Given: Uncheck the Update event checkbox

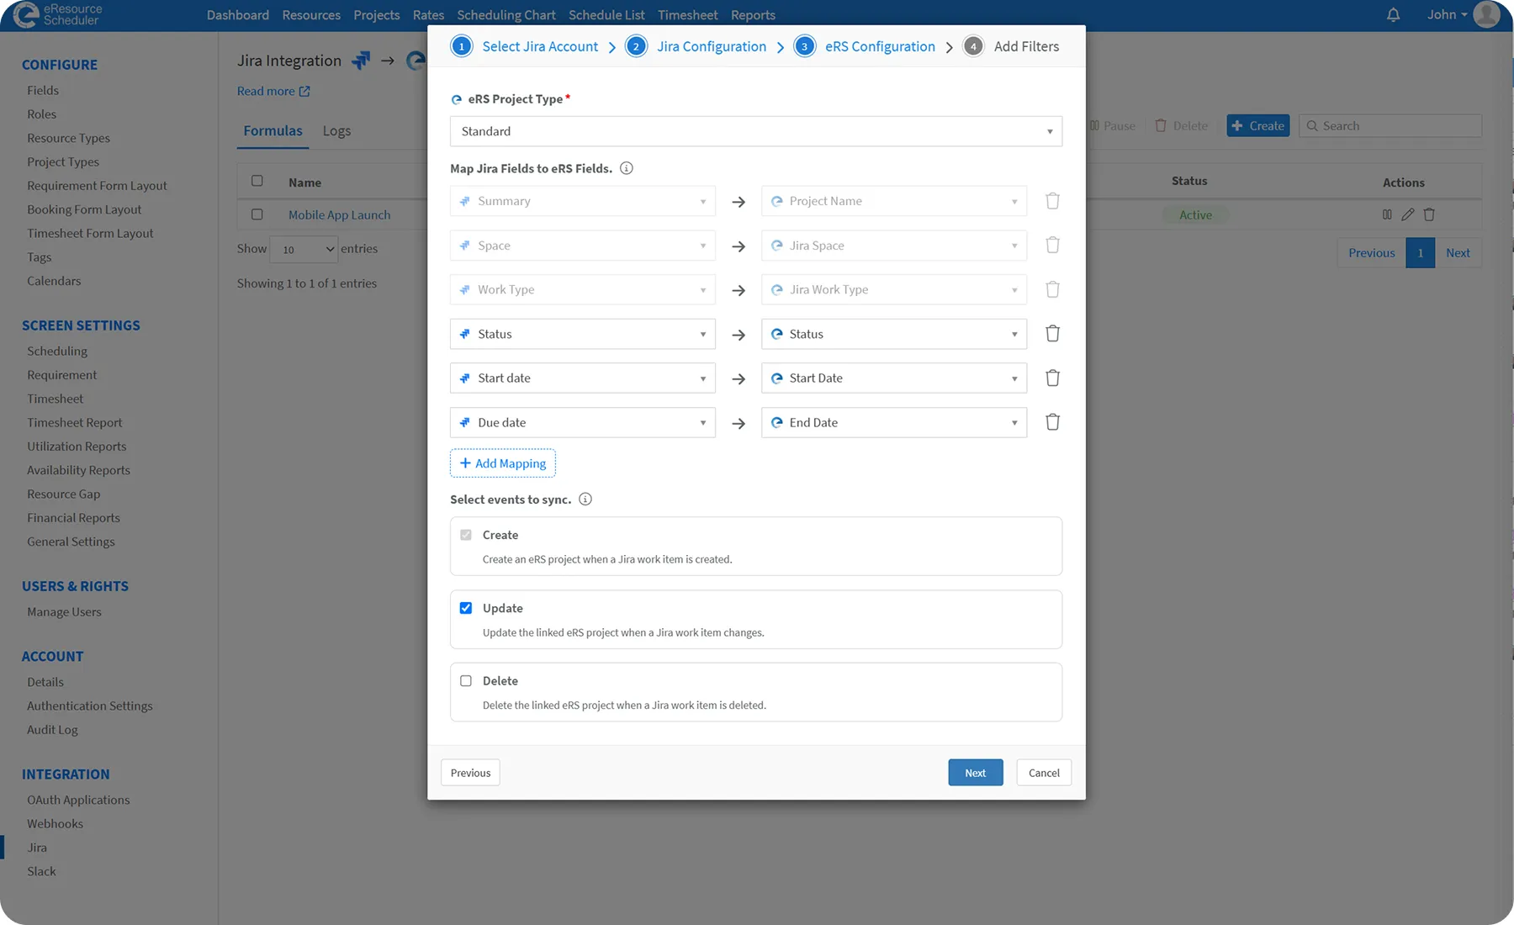Looking at the screenshot, I should [466, 608].
